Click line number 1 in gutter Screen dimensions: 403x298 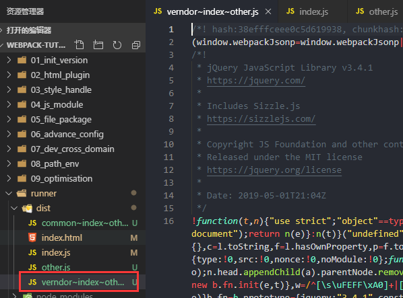click(171, 30)
